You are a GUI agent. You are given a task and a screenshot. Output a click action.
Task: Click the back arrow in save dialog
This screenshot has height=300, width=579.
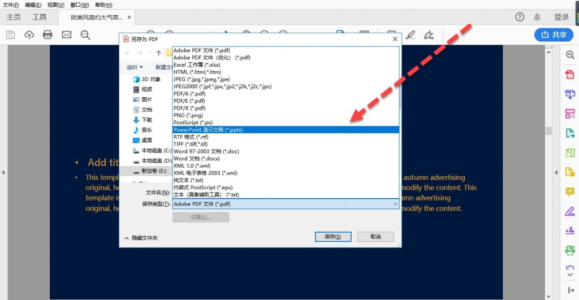(127, 53)
